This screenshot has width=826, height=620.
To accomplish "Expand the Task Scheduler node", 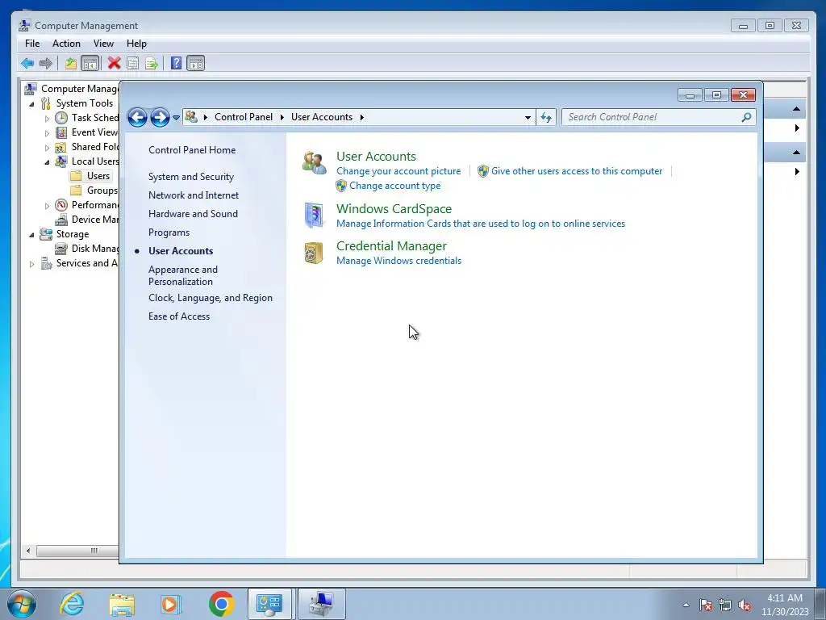I will 47,118.
